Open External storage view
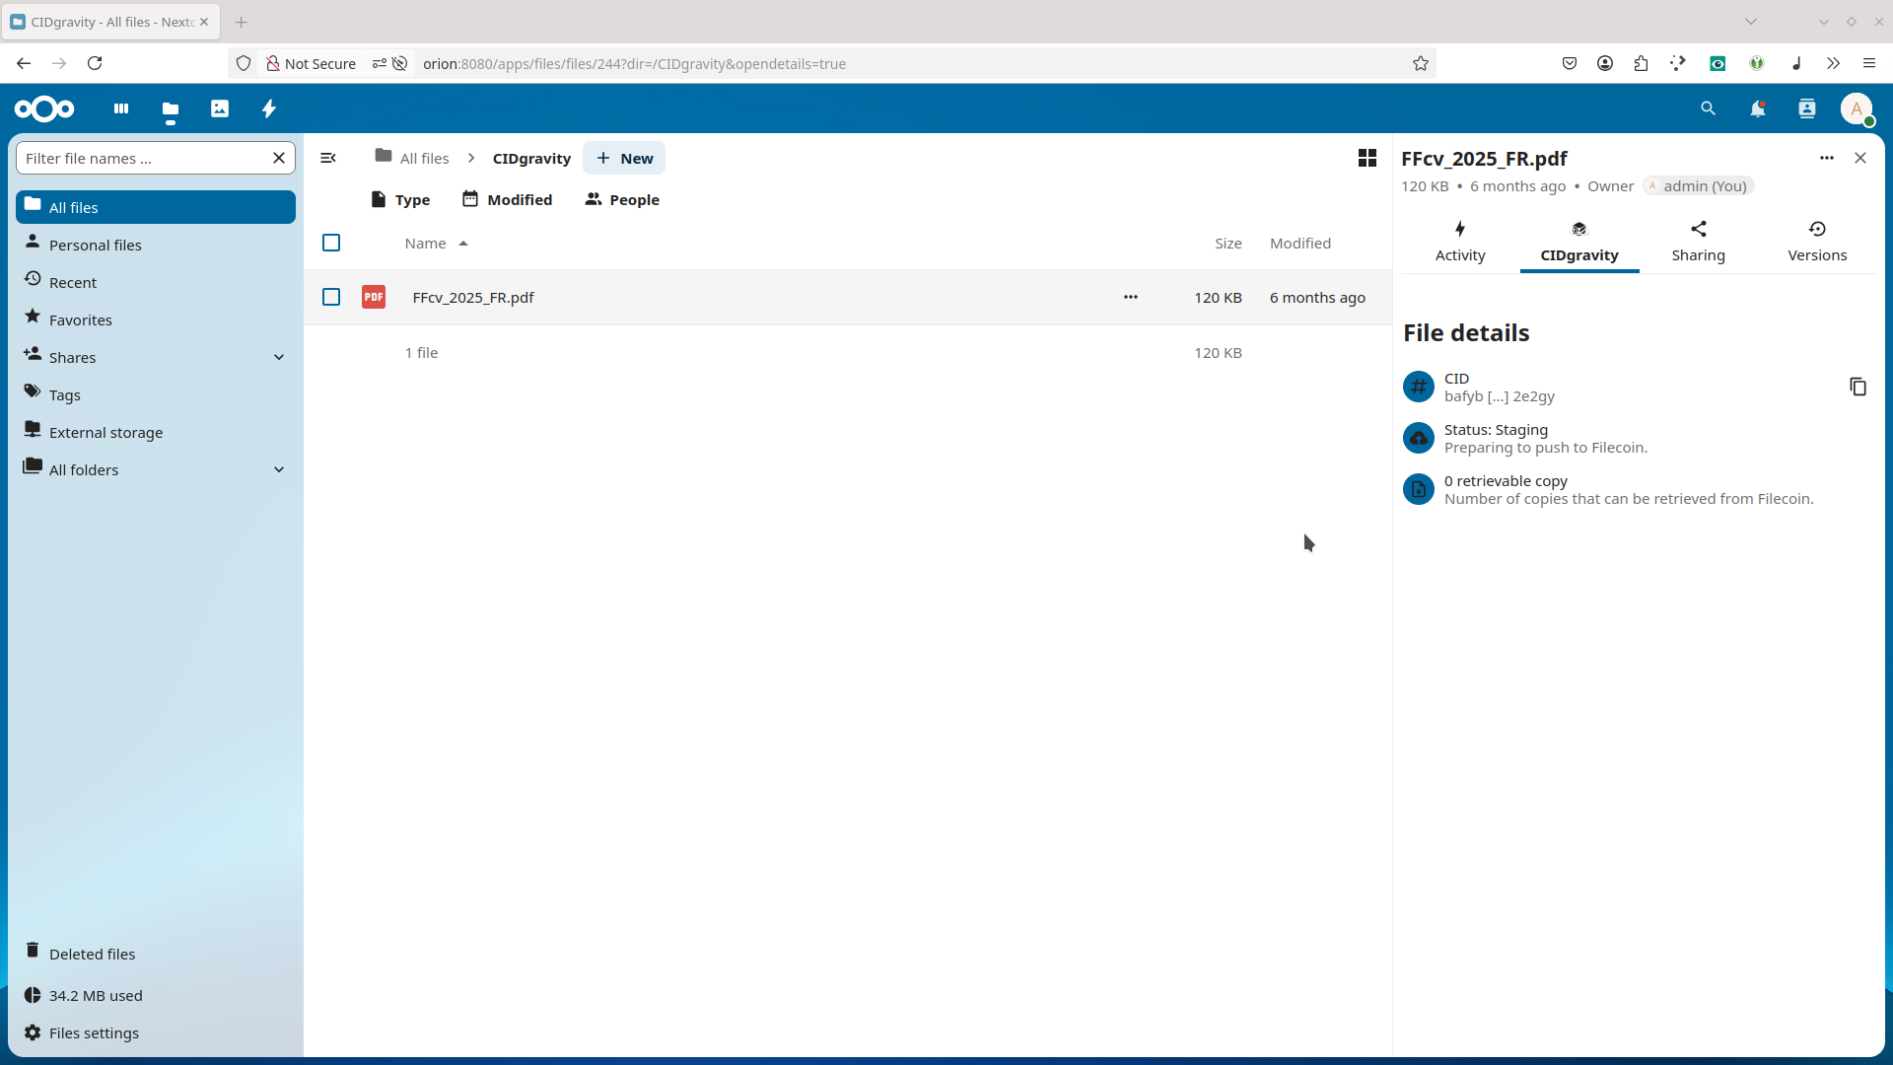Viewport: 1893px width, 1065px height. pyautogui.click(x=156, y=432)
